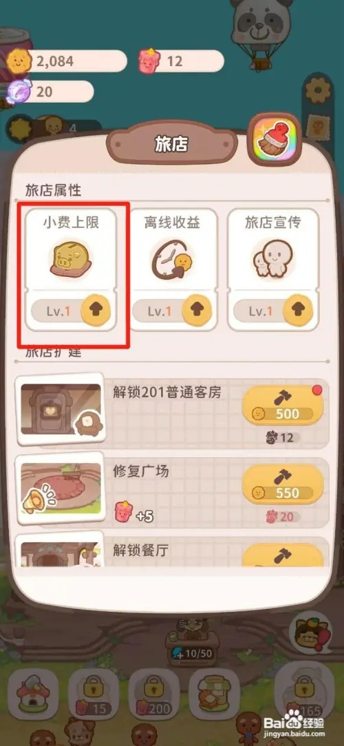Viewport: 344px width, 746px height.
Task: Upgrade 小费上限 with its arrow button
Action: [x=96, y=310]
